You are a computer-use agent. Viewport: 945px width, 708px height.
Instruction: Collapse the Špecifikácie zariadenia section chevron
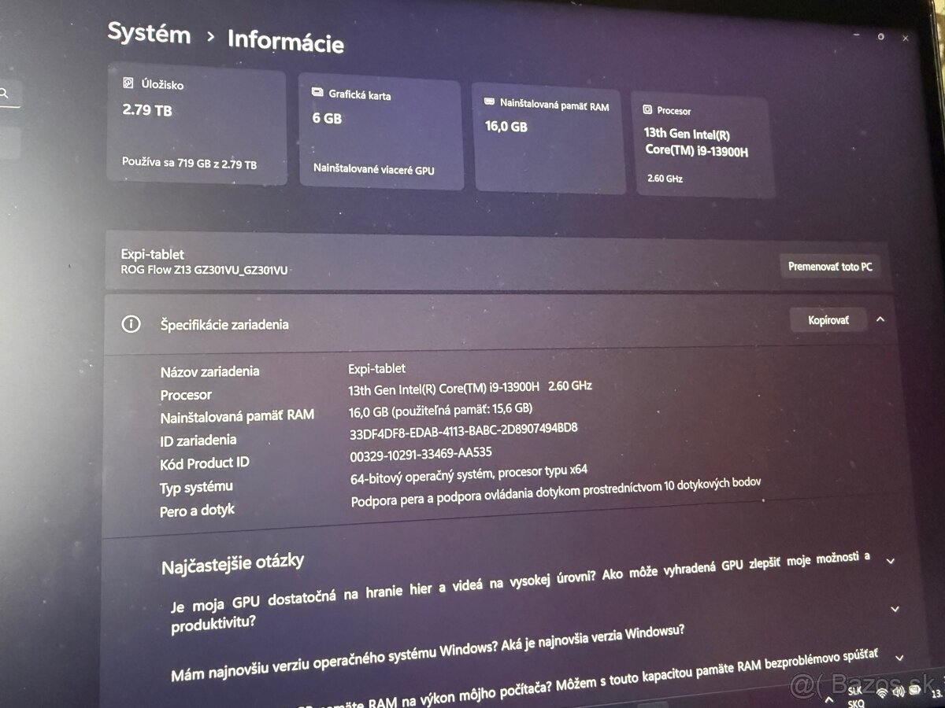tap(880, 319)
